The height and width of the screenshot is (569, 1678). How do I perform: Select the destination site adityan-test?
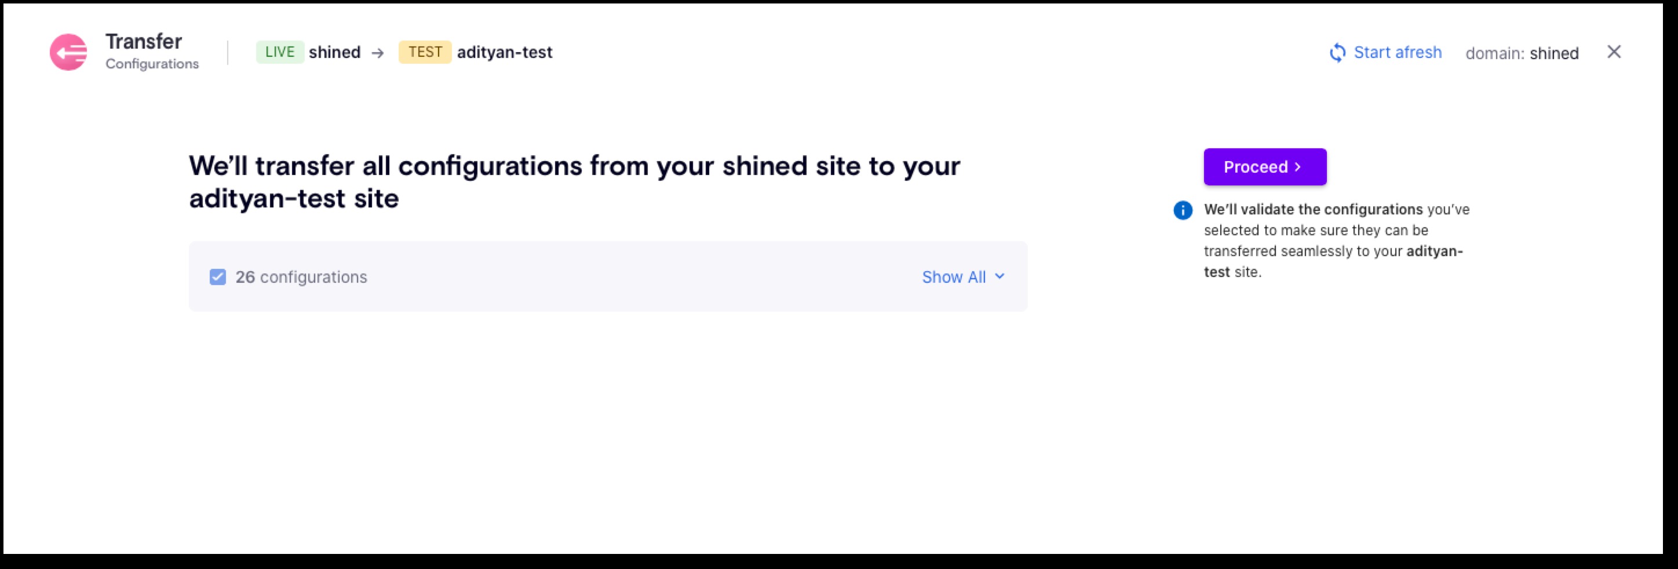(x=504, y=52)
